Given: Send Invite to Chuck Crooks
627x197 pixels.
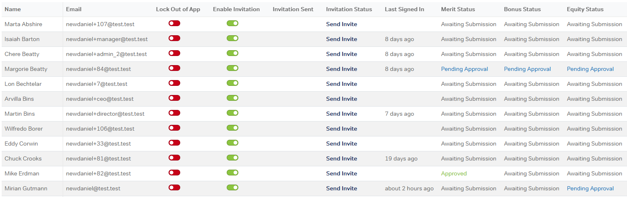Looking at the screenshot, I should [x=341, y=159].
